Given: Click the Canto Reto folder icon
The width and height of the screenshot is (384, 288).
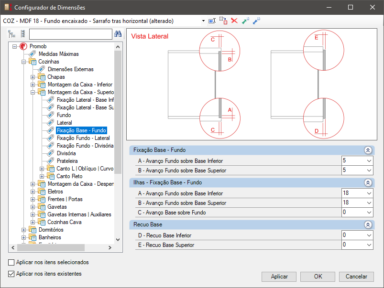Looking at the screenshot, I should coord(50,176).
